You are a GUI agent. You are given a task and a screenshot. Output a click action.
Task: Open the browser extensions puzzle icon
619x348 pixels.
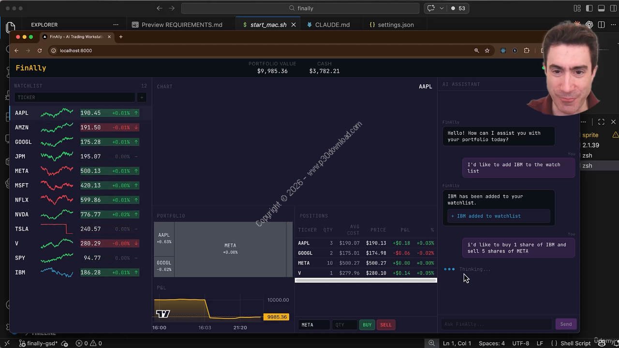[527, 51]
